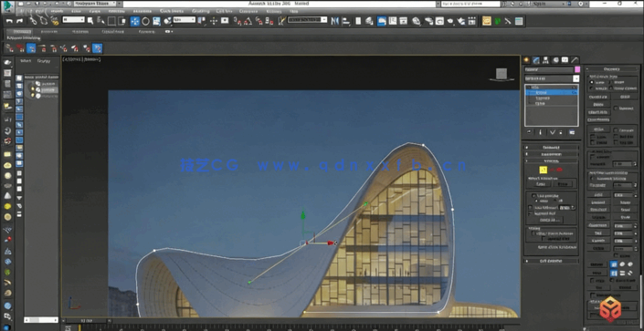Expand the Interpolation rollout
This screenshot has height=331, width=644.
pyautogui.click(x=551, y=154)
